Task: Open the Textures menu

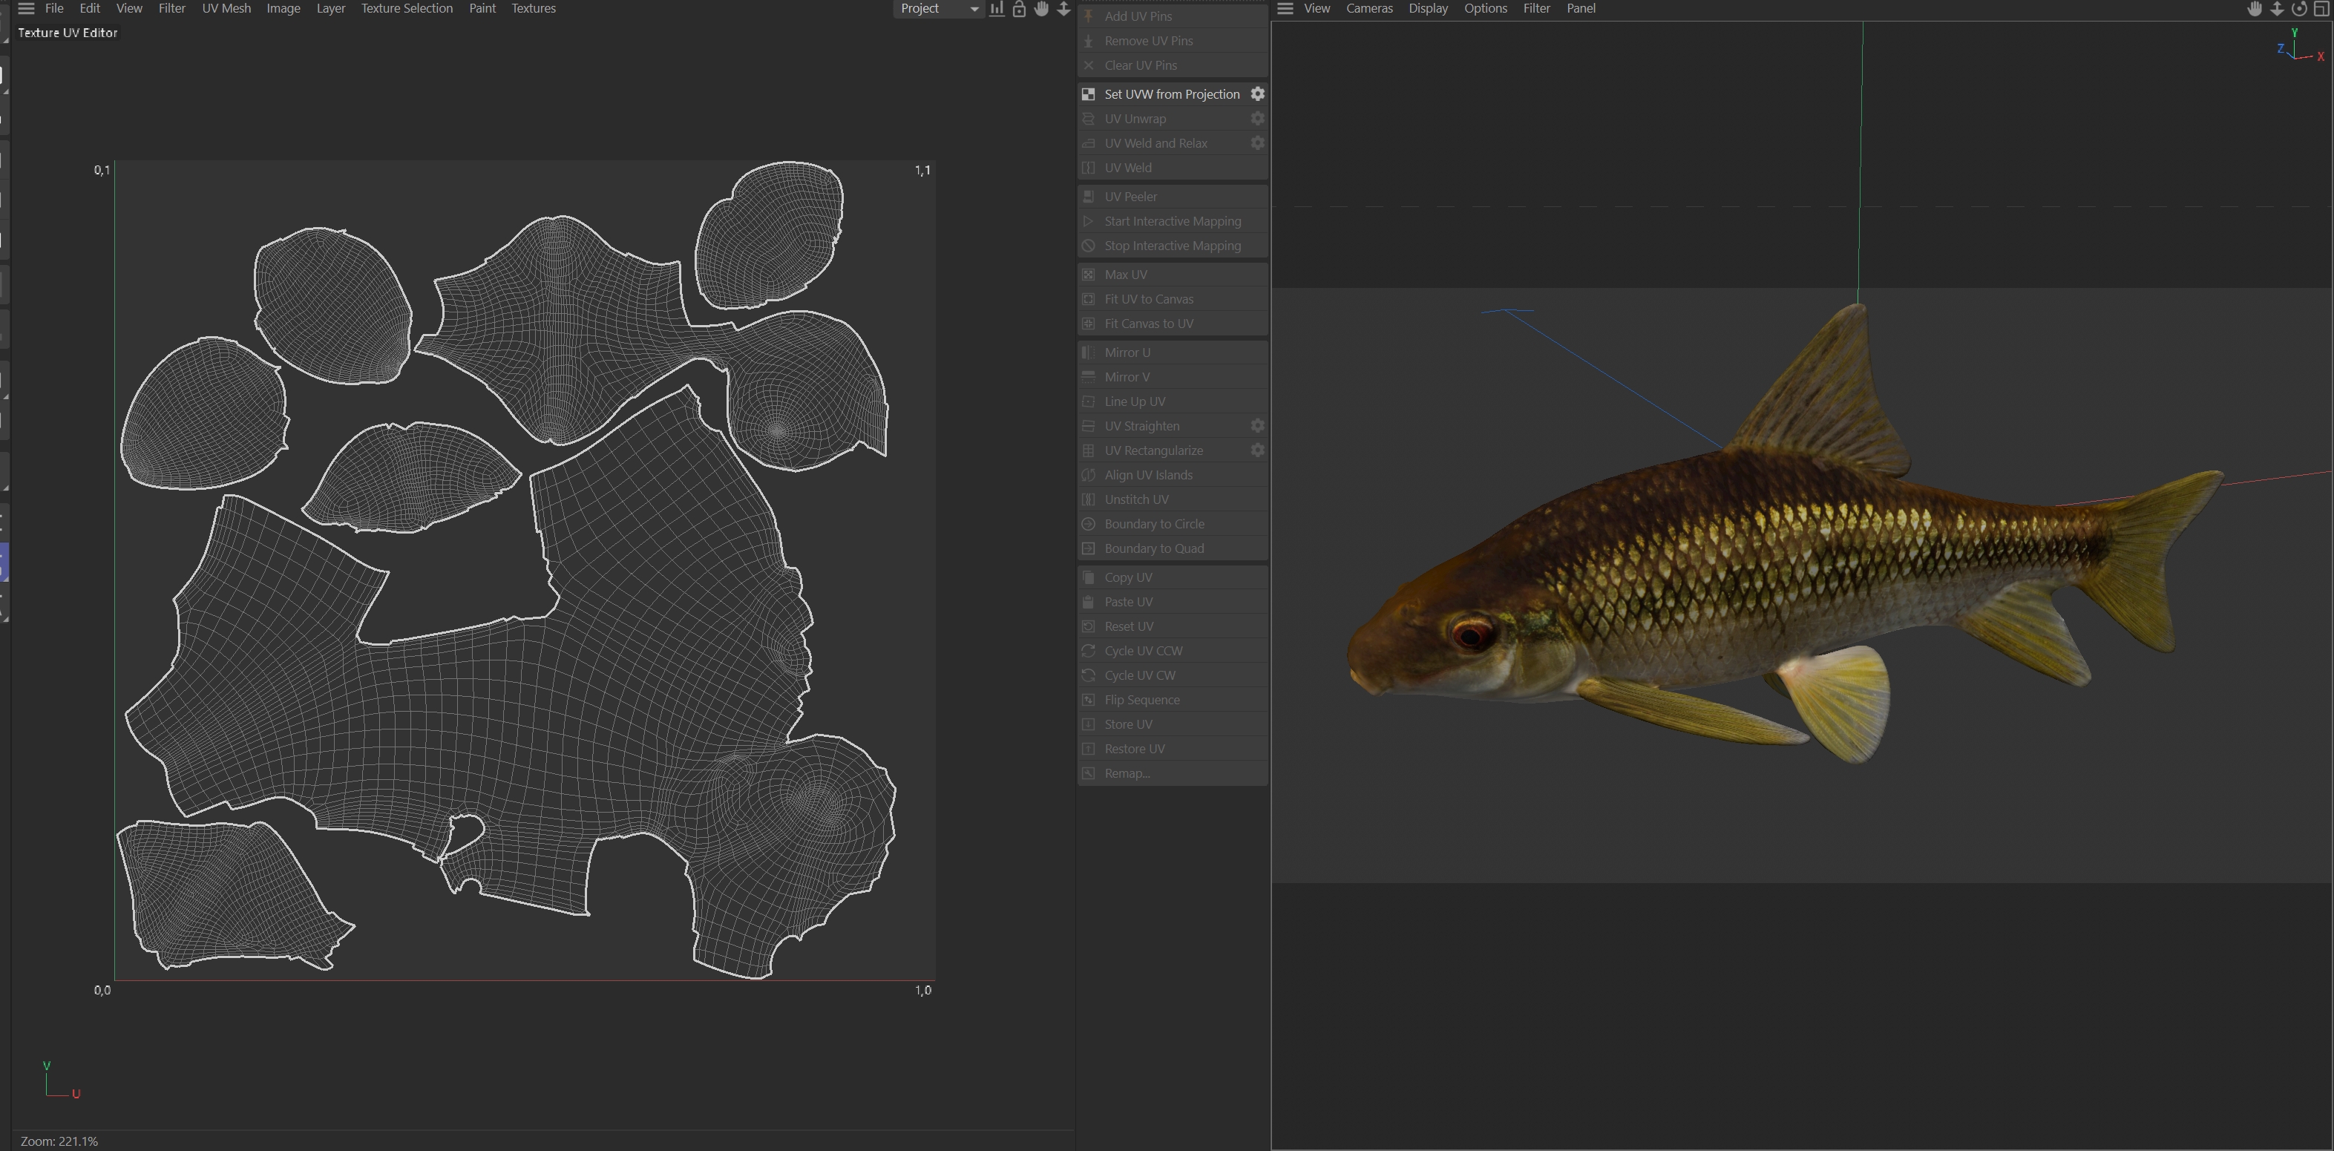Action: click(534, 8)
